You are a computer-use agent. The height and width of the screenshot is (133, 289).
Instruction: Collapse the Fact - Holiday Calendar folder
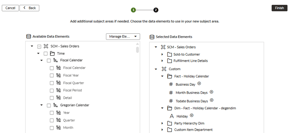tap(162, 77)
